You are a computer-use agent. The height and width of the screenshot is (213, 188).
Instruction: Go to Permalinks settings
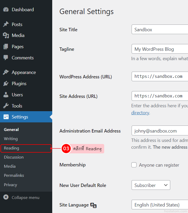point(14,176)
